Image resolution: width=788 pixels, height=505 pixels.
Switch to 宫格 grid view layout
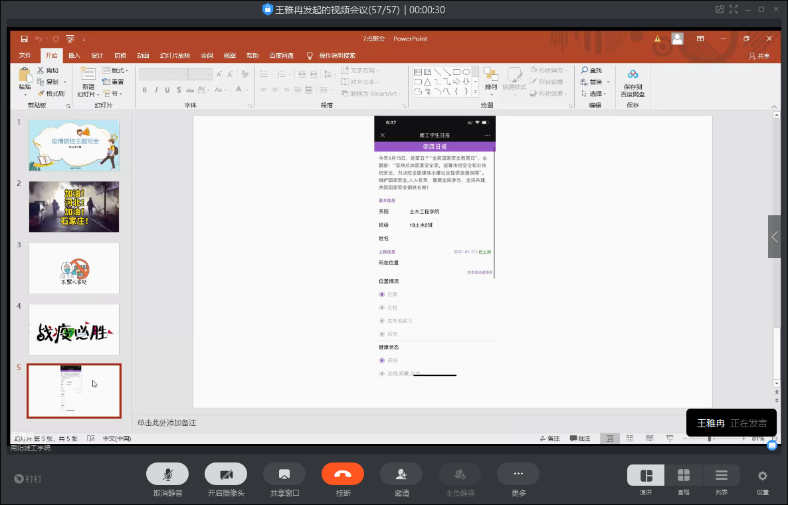pyautogui.click(x=683, y=476)
